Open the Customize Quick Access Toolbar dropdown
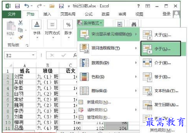The image size is (188, 133). [x=69, y=6]
